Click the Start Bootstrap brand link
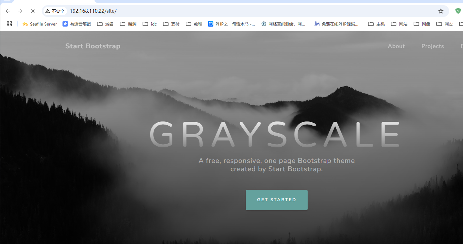Image resolution: width=463 pixels, height=244 pixels. (x=93, y=46)
